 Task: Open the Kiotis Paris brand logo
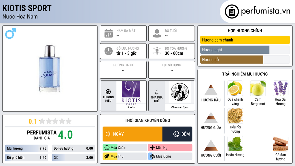click(131, 93)
